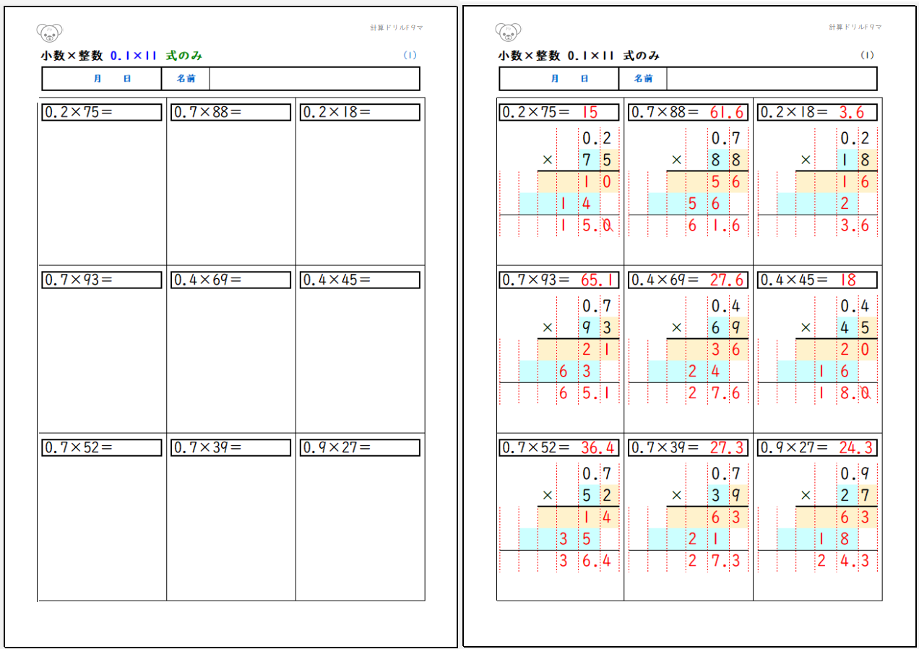Select the solved 0.4×45= 18 equation box

816,280
